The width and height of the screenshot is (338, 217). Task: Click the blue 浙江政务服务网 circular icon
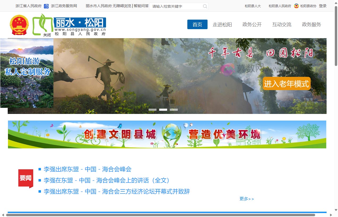click(x=47, y=6)
